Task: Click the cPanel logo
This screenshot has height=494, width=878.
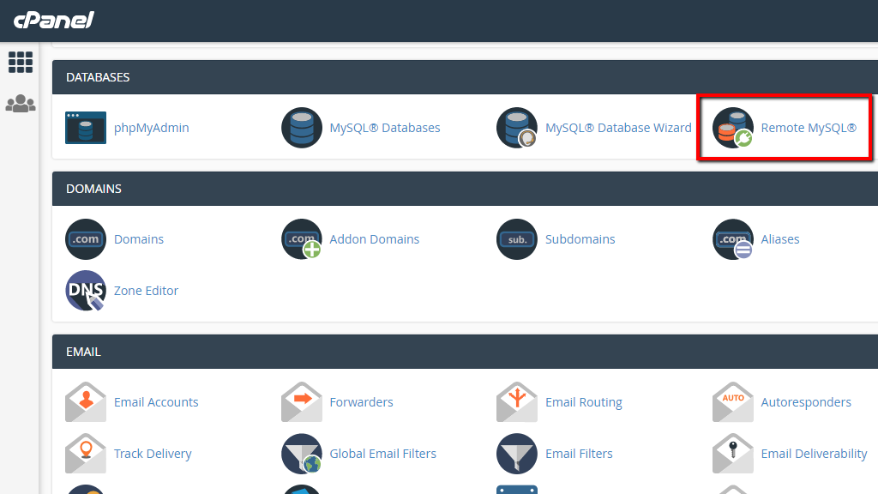Action: pyautogui.click(x=53, y=20)
